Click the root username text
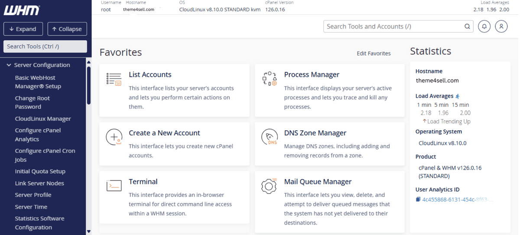 pyautogui.click(x=106, y=10)
